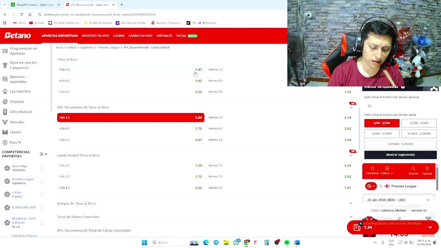Select the S/60 - S/200 winnings range
The width and height of the screenshot is (441, 248).
click(x=382, y=123)
